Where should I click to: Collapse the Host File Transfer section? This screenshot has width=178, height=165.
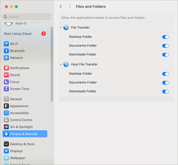(61, 64)
